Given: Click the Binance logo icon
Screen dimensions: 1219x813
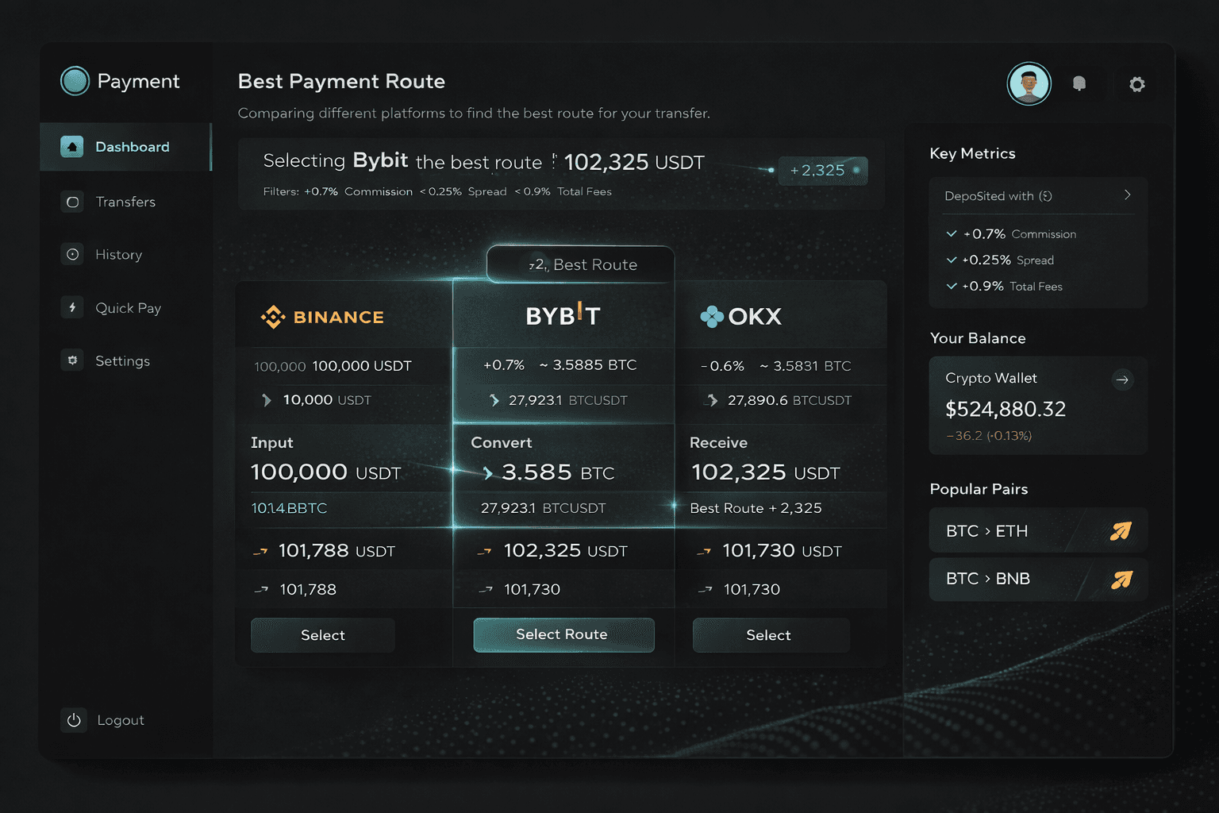Looking at the screenshot, I should click(x=273, y=317).
